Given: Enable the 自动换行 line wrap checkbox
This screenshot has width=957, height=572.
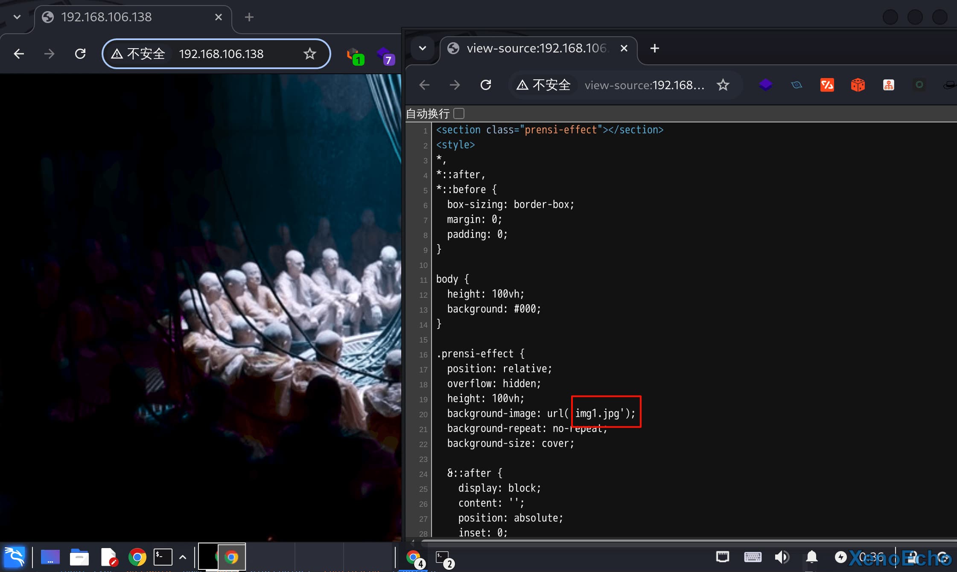Looking at the screenshot, I should click(459, 113).
